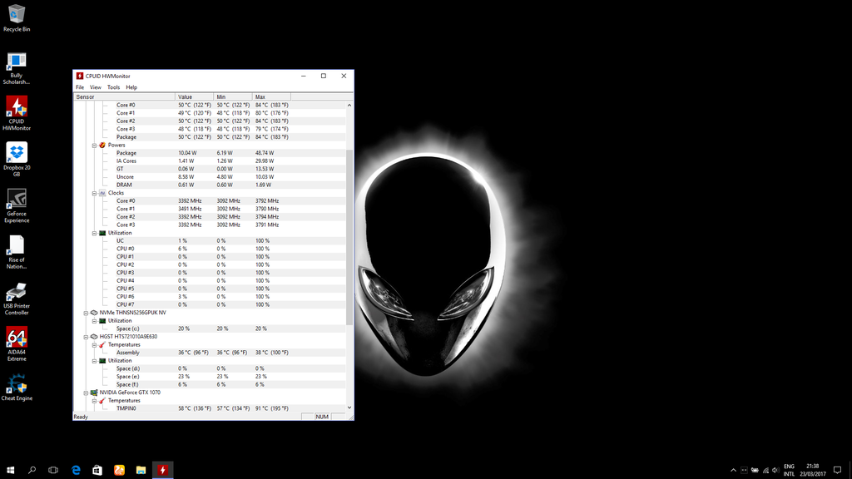Open the Store from the taskbar
Image resolution: width=852 pixels, height=479 pixels.
point(97,470)
